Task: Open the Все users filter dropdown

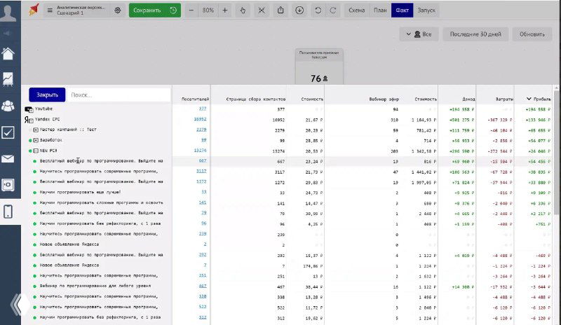Action: pos(419,34)
